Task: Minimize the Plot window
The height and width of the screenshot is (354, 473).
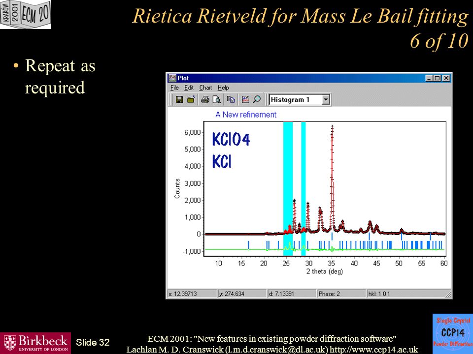Action: click(x=429, y=78)
